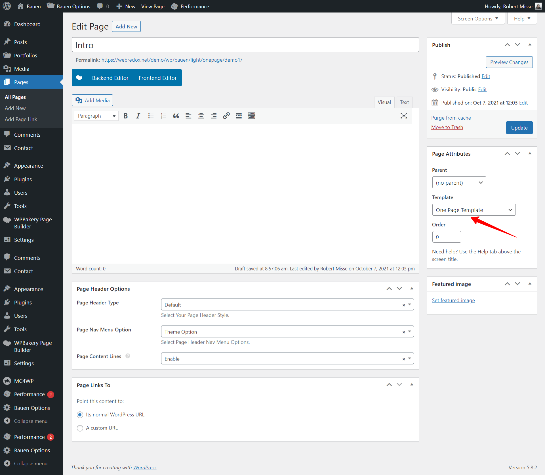This screenshot has height=475, width=545.
Task: Move Publish box down
Action: pyautogui.click(x=517, y=45)
